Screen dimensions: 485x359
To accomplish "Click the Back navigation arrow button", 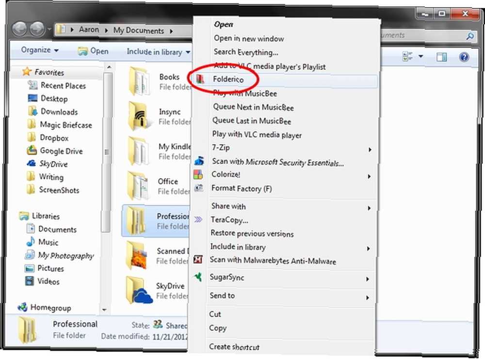I will 20,29.
